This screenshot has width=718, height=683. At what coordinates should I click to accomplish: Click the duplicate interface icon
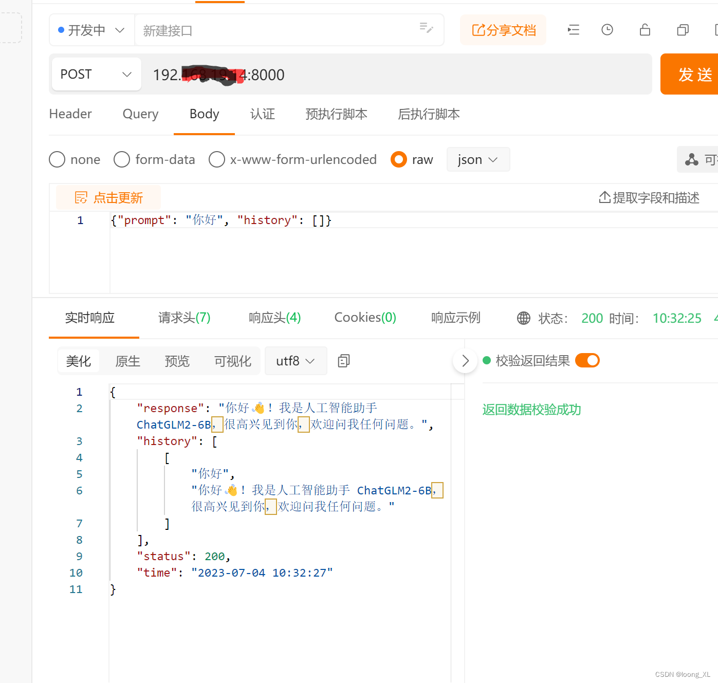(x=683, y=30)
